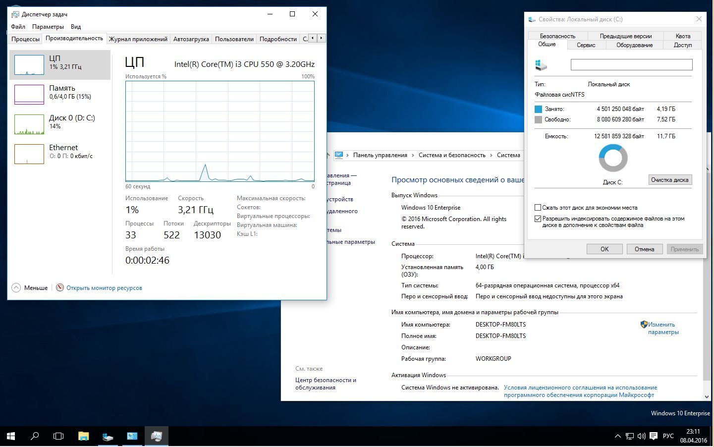This screenshot has width=714, height=447.
Task: Click the disk usage donut chart
Action: (x=613, y=158)
